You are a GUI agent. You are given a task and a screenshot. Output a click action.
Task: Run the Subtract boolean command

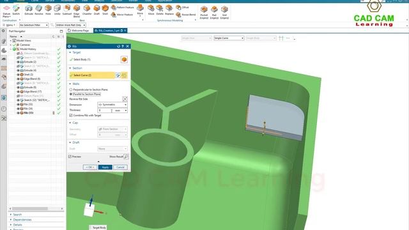tap(67, 10)
